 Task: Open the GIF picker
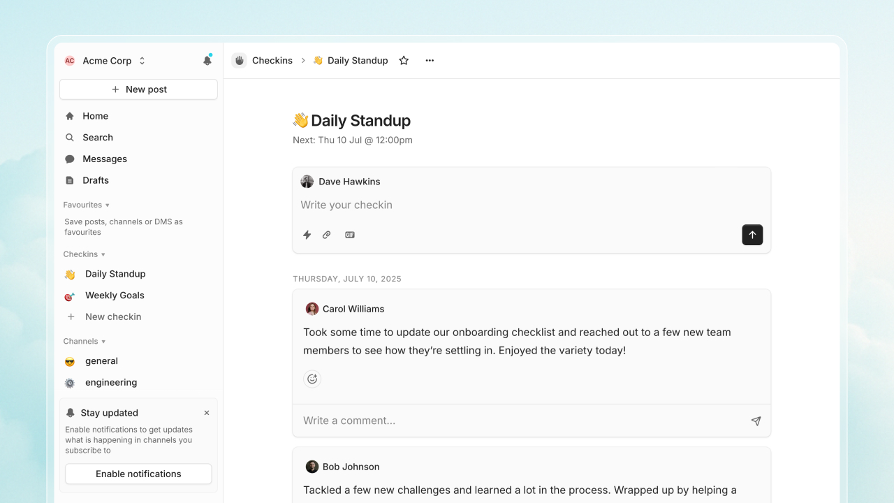pos(350,235)
